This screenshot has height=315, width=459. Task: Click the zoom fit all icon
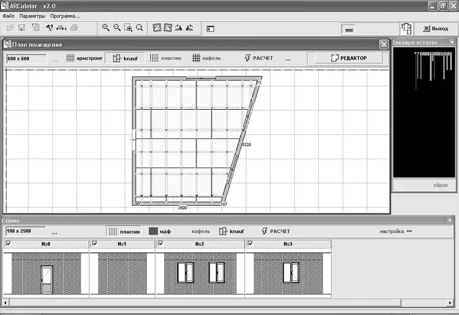point(139,28)
